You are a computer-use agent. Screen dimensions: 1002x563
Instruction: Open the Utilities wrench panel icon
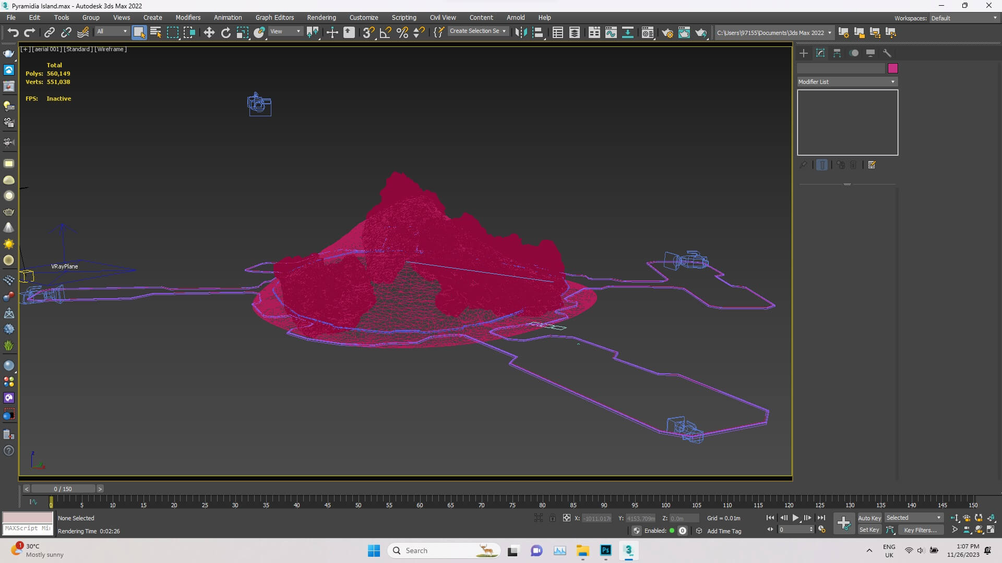point(887,53)
